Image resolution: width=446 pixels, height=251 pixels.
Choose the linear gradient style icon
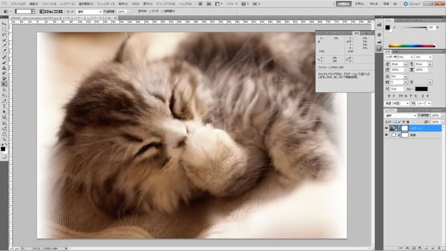coord(42,11)
